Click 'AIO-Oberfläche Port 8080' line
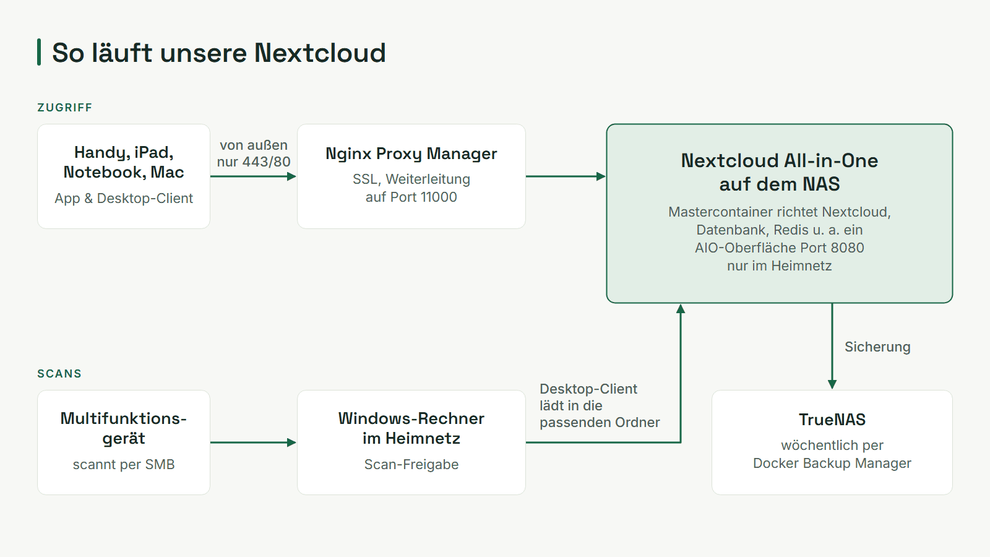The width and height of the screenshot is (990, 557). [780, 248]
